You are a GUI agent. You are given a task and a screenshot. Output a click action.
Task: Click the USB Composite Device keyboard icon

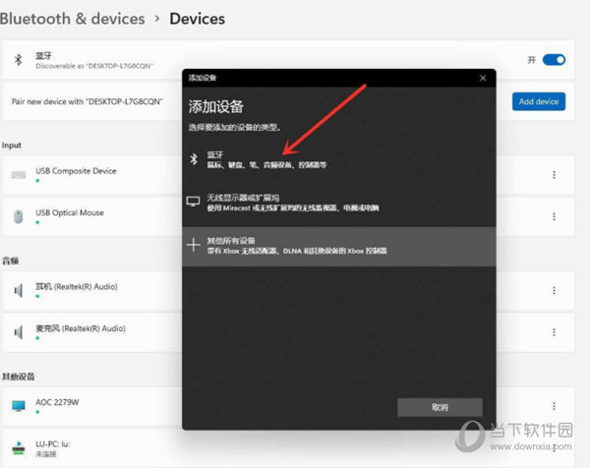pos(19,175)
